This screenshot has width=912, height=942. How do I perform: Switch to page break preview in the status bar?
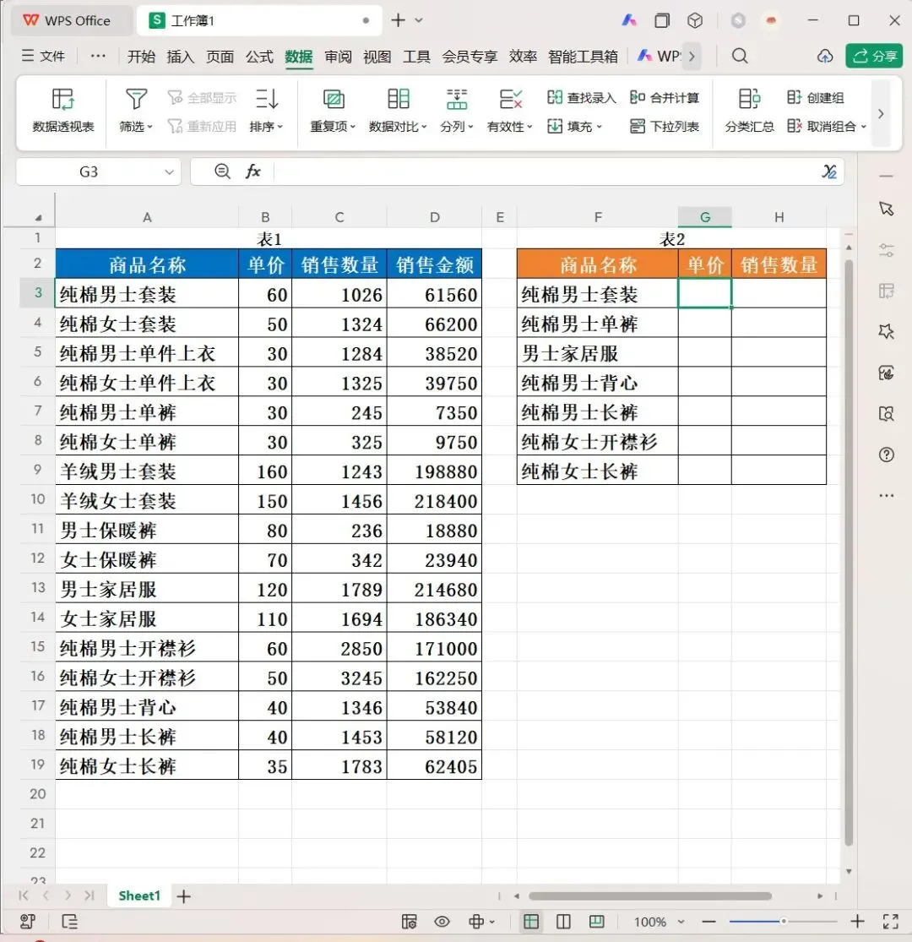pos(597,922)
